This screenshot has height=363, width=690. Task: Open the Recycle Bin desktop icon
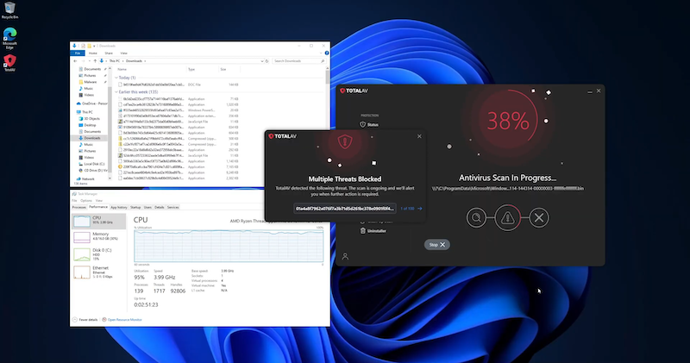click(x=9, y=10)
